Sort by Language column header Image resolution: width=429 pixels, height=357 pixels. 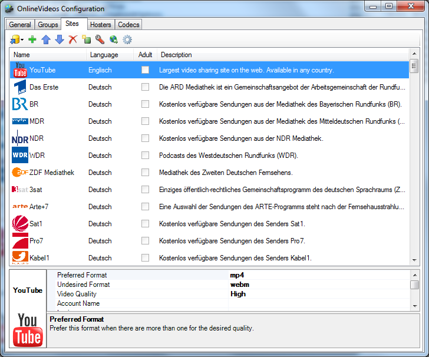(110, 55)
